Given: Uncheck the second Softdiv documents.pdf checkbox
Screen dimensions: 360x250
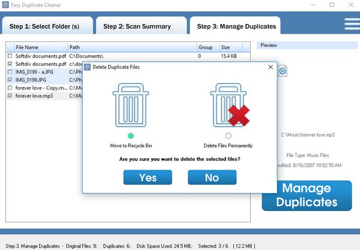Looking at the screenshot, I should point(10,64).
